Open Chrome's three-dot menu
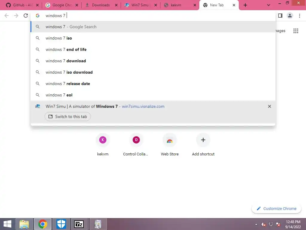 tap(299, 16)
